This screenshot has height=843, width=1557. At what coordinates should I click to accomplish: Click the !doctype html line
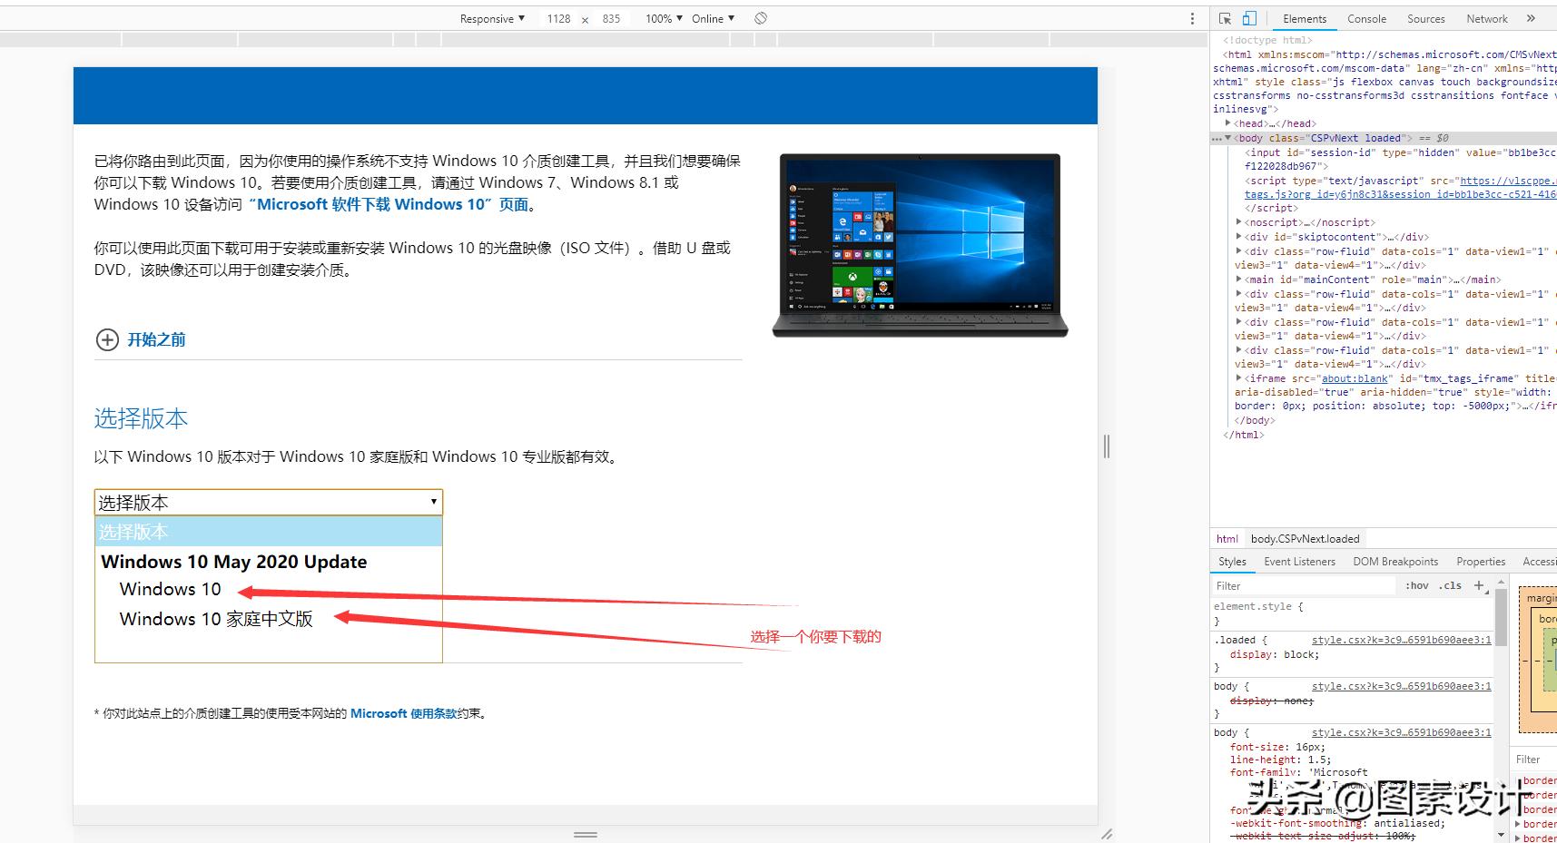point(1267,40)
